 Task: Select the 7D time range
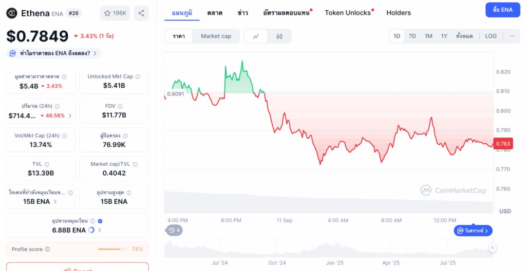(412, 36)
